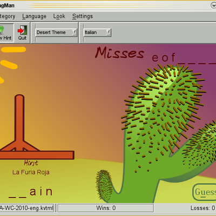Image resolution: width=216 pixels, height=216 pixels.
Task: Click the partially guessed word ending in ain
Action: tap(31, 192)
